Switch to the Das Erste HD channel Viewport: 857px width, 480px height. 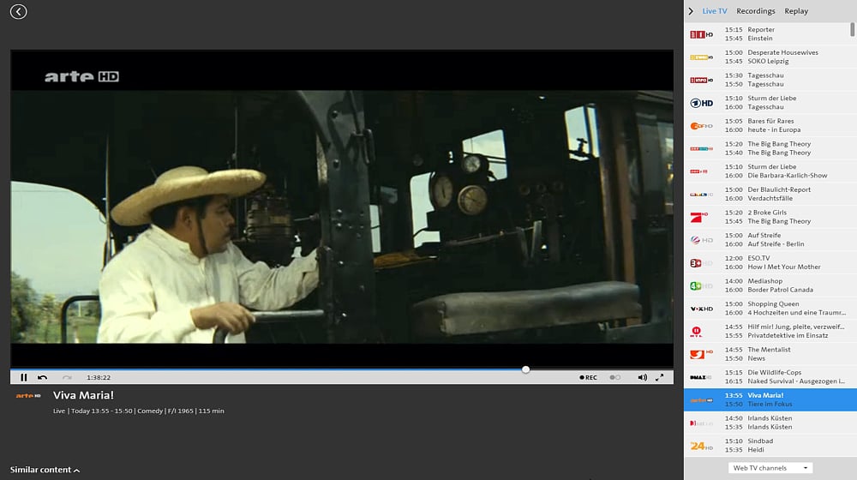tap(702, 103)
